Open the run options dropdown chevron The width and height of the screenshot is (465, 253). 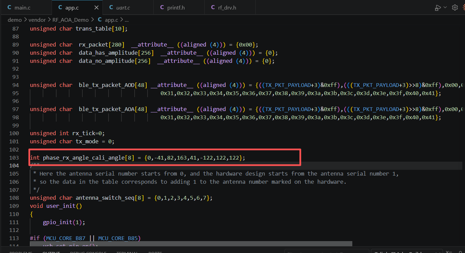click(x=445, y=7)
